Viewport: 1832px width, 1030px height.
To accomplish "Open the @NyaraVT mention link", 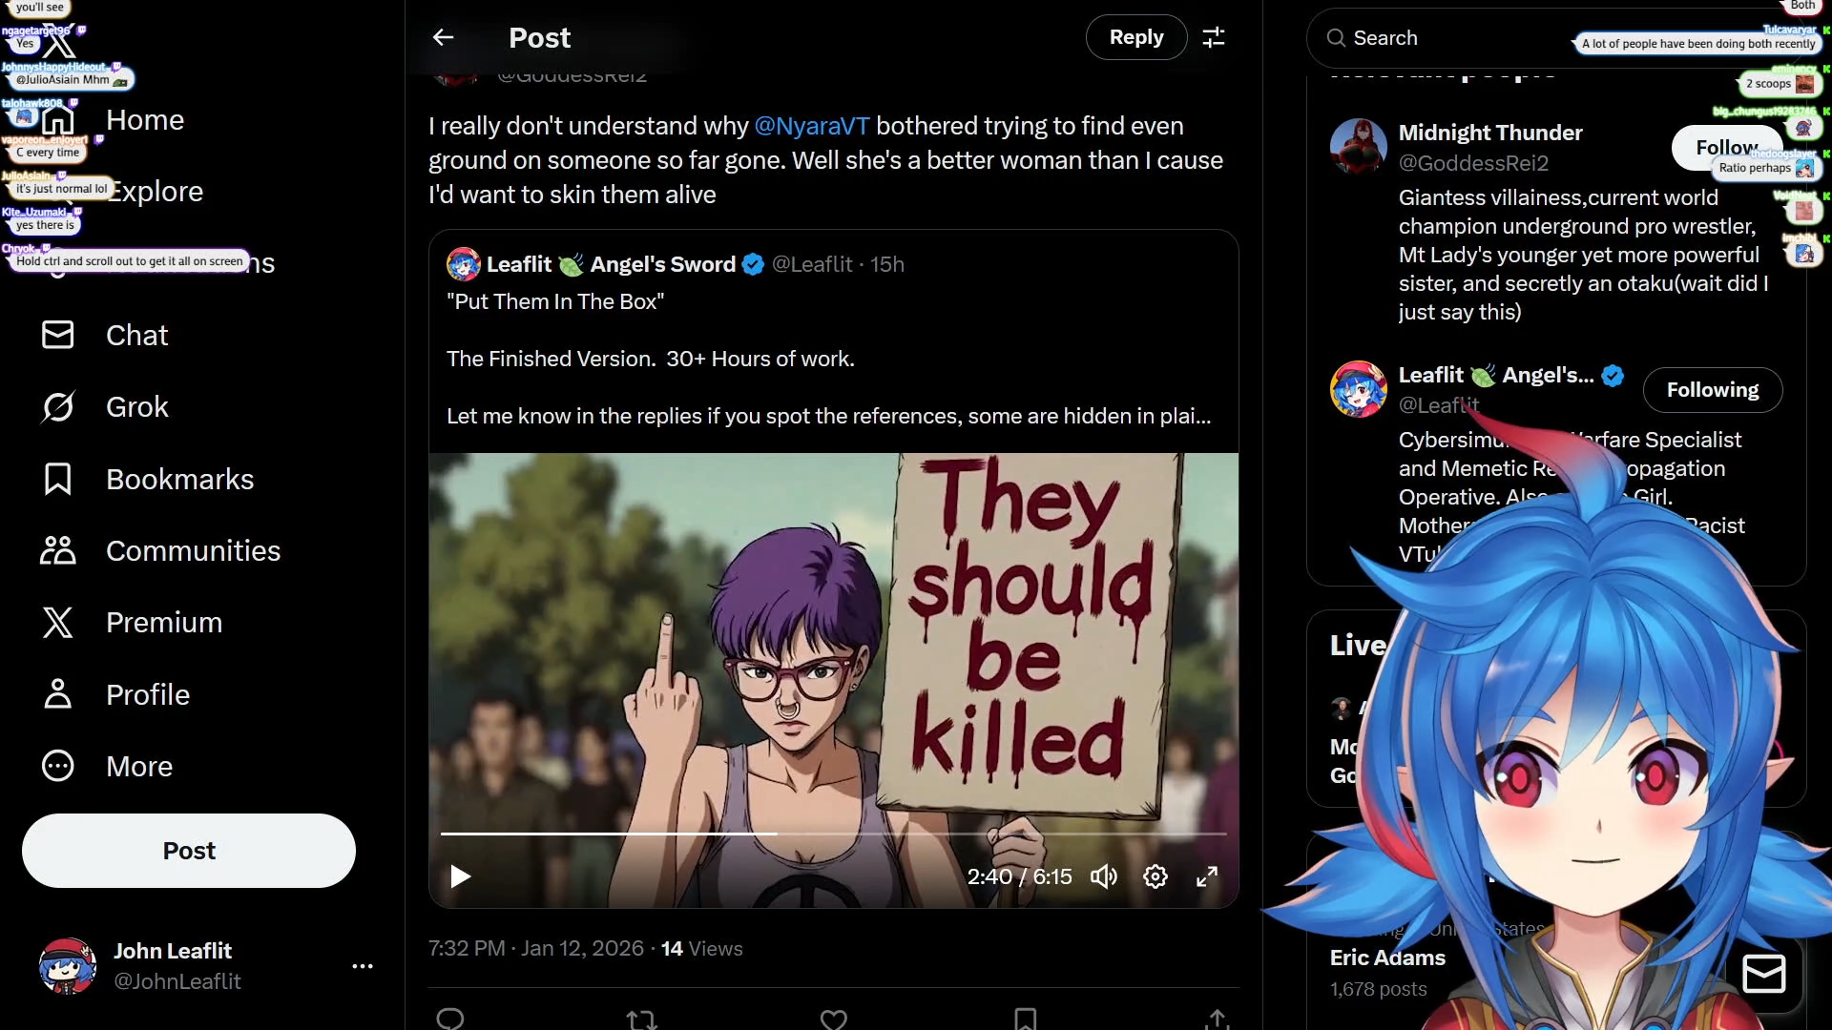I will 812,126.
